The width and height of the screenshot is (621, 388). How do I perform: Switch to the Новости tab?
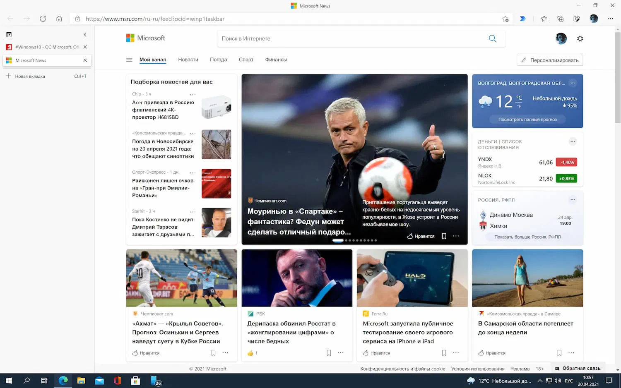(x=188, y=60)
